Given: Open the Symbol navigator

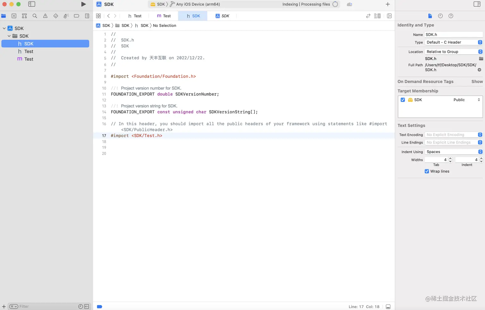Looking at the screenshot, I should coord(24,16).
